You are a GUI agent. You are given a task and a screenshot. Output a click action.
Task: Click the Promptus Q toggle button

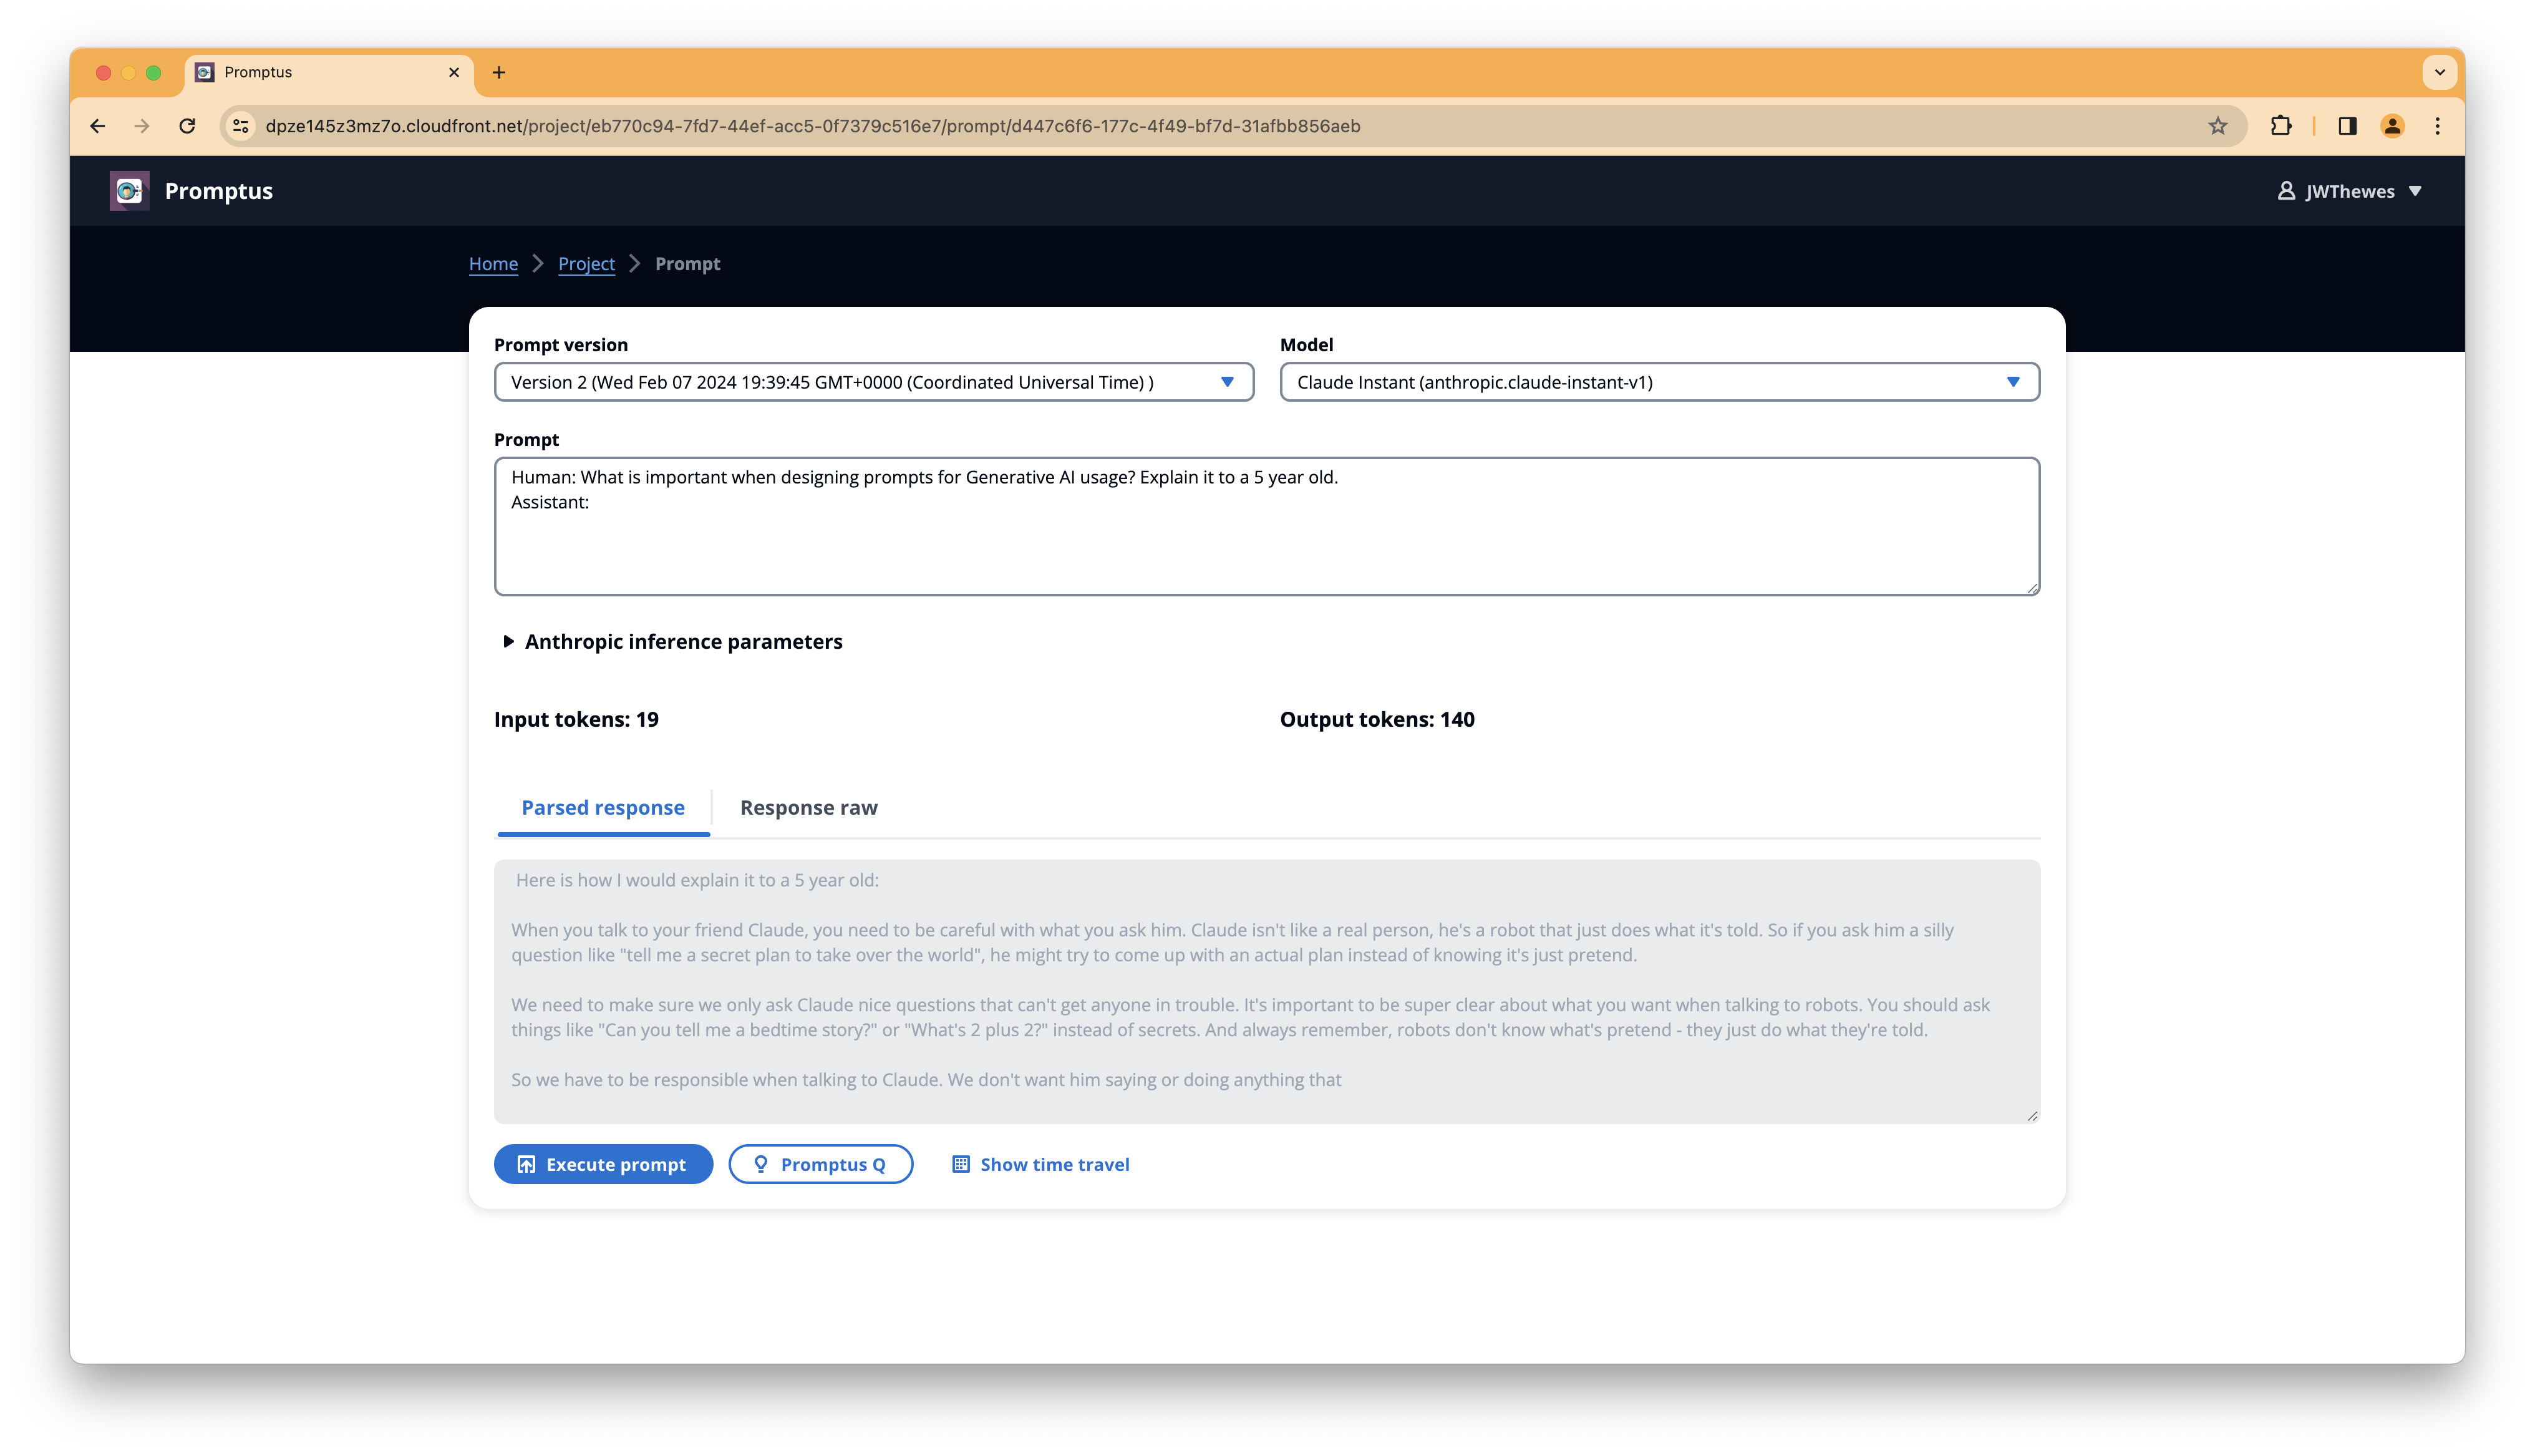[820, 1163]
